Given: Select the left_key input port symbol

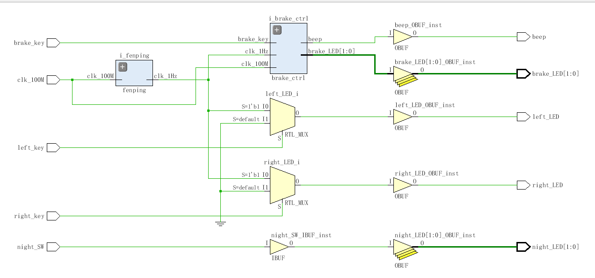Looking at the screenshot, I should pyautogui.click(x=53, y=148).
